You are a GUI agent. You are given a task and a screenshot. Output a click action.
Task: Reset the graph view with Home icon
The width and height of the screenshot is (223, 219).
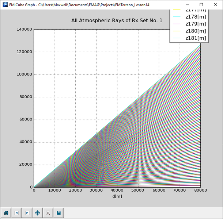point(6,213)
